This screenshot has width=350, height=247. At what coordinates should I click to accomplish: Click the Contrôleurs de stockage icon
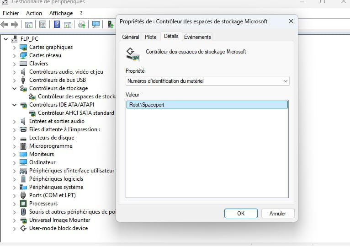pyautogui.click(x=23, y=89)
